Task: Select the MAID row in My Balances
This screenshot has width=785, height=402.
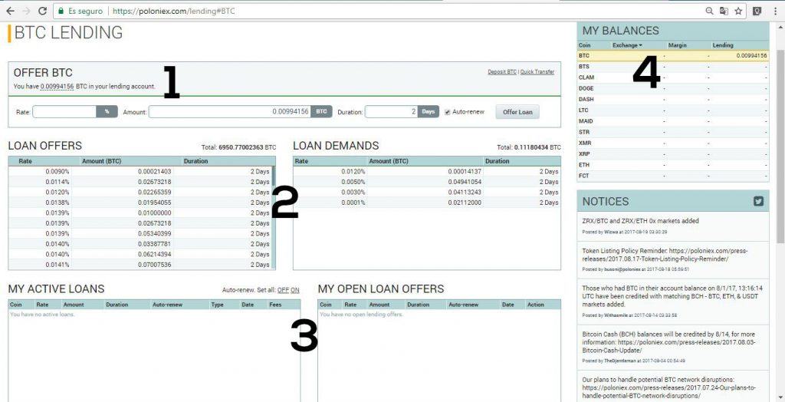Action: coord(673,120)
